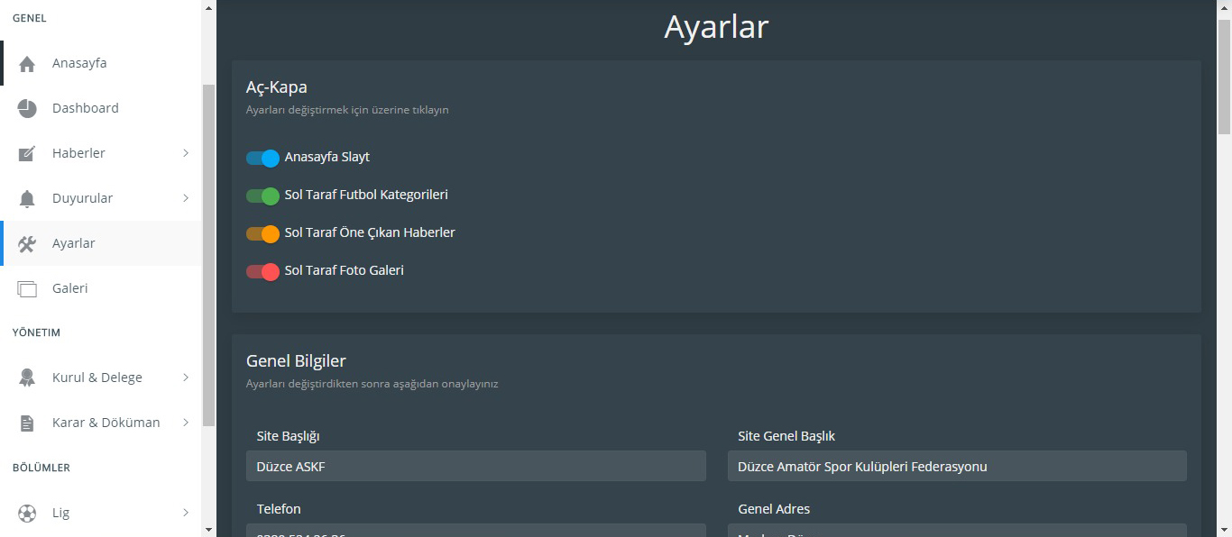Expand the Duyurular submenu arrow
The width and height of the screenshot is (1232, 537).
[186, 198]
